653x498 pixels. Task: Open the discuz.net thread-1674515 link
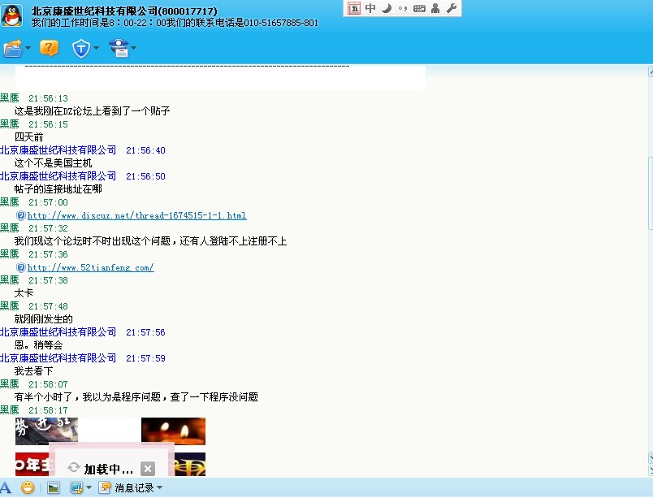(x=137, y=215)
